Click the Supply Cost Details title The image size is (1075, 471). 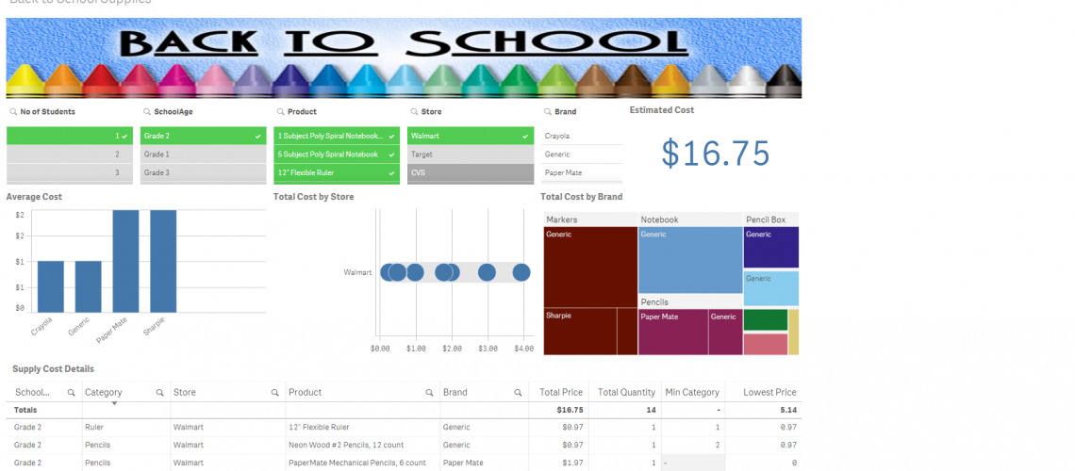[54, 369]
